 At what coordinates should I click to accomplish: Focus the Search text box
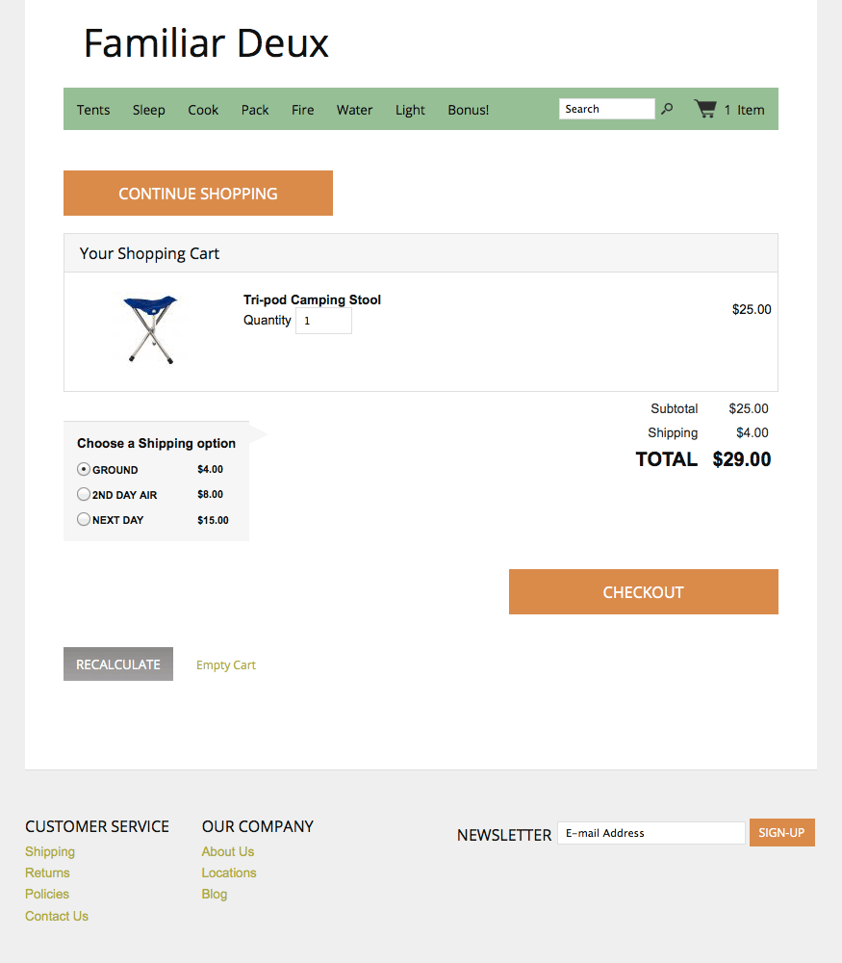click(x=606, y=109)
